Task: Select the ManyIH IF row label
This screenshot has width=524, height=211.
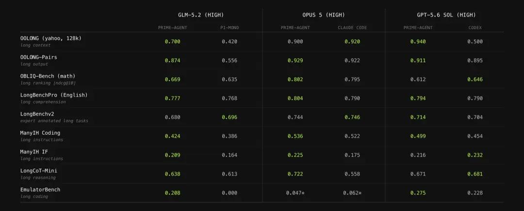Action: (x=34, y=151)
